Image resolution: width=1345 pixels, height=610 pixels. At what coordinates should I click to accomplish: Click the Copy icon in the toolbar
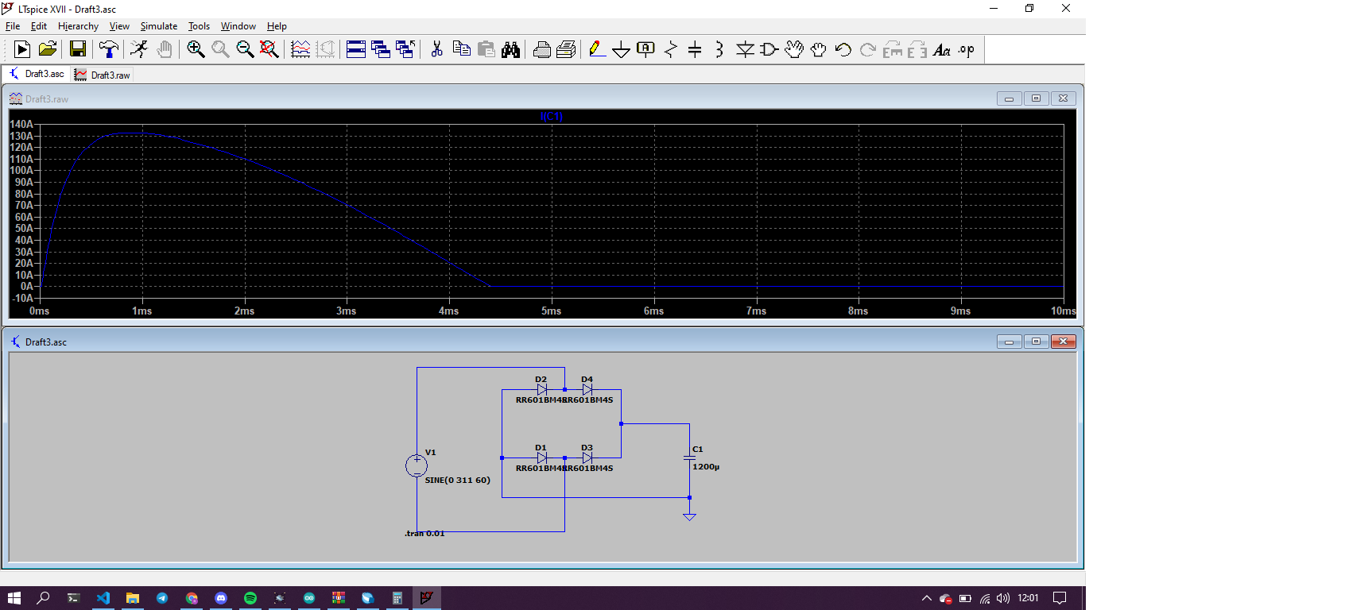click(x=461, y=49)
